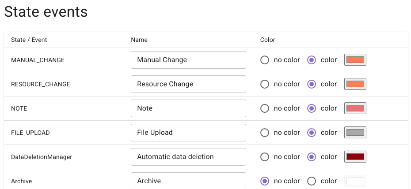Image resolution: width=411 pixels, height=189 pixels.
Task: Select 'no color' for DataDeletionManager
Action: 264,157
